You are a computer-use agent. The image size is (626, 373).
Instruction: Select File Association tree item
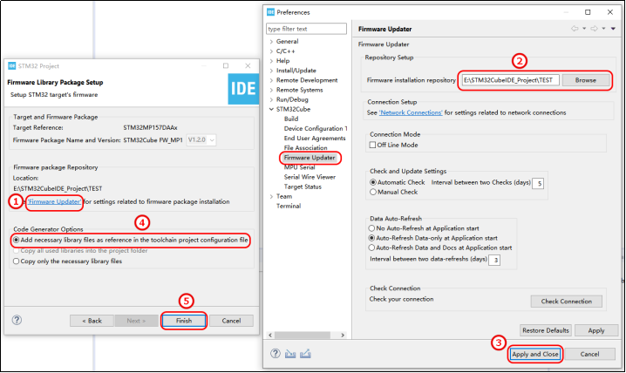tap(305, 147)
